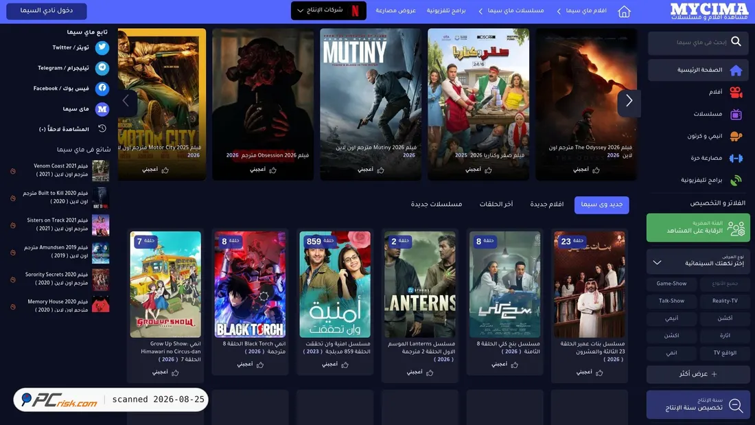The width and height of the screenshot is (755, 425).
Task: Like the Grow Up Show anime
Action: pyautogui.click(x=165, y=372)
